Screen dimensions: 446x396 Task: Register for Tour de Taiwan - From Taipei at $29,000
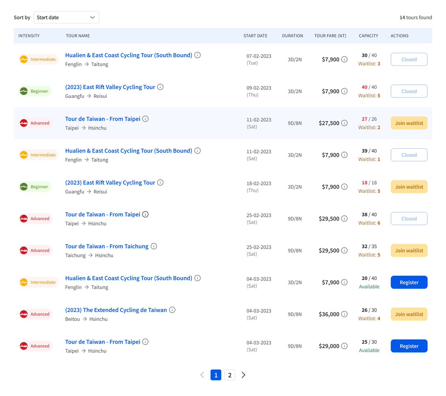409,346
